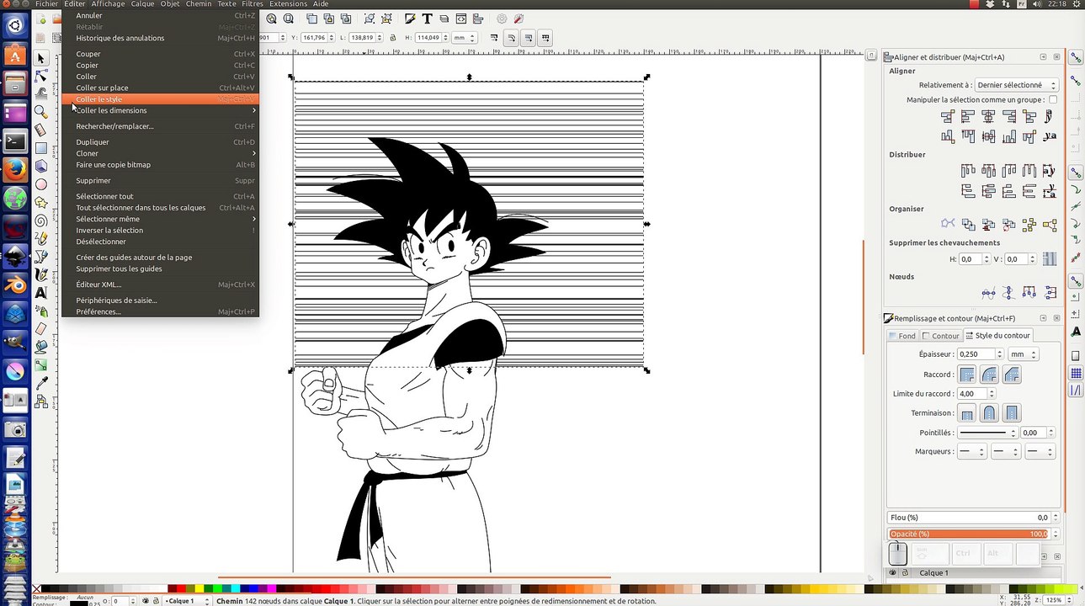Open last Marqueurs end marker dropdown
1085x606 pixels.
point(1040,452)
